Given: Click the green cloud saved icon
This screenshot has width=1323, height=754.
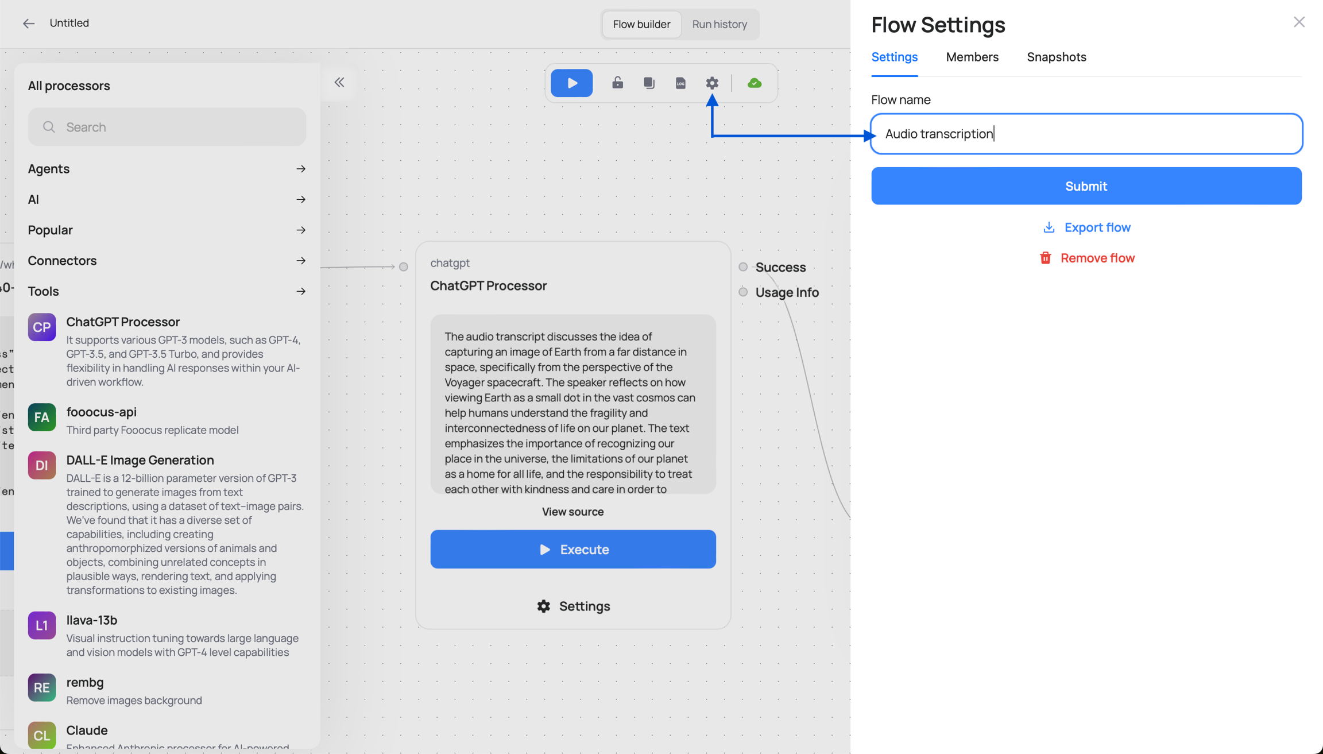Looking at the screenshot, I should [x=755, y=83].
